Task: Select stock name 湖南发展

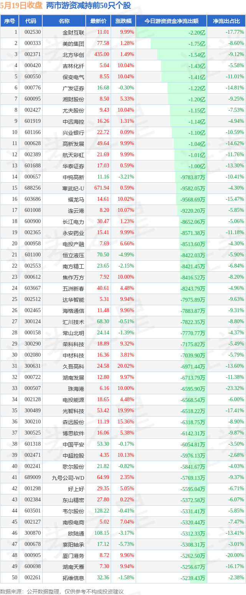Action: tap(74, 377)
